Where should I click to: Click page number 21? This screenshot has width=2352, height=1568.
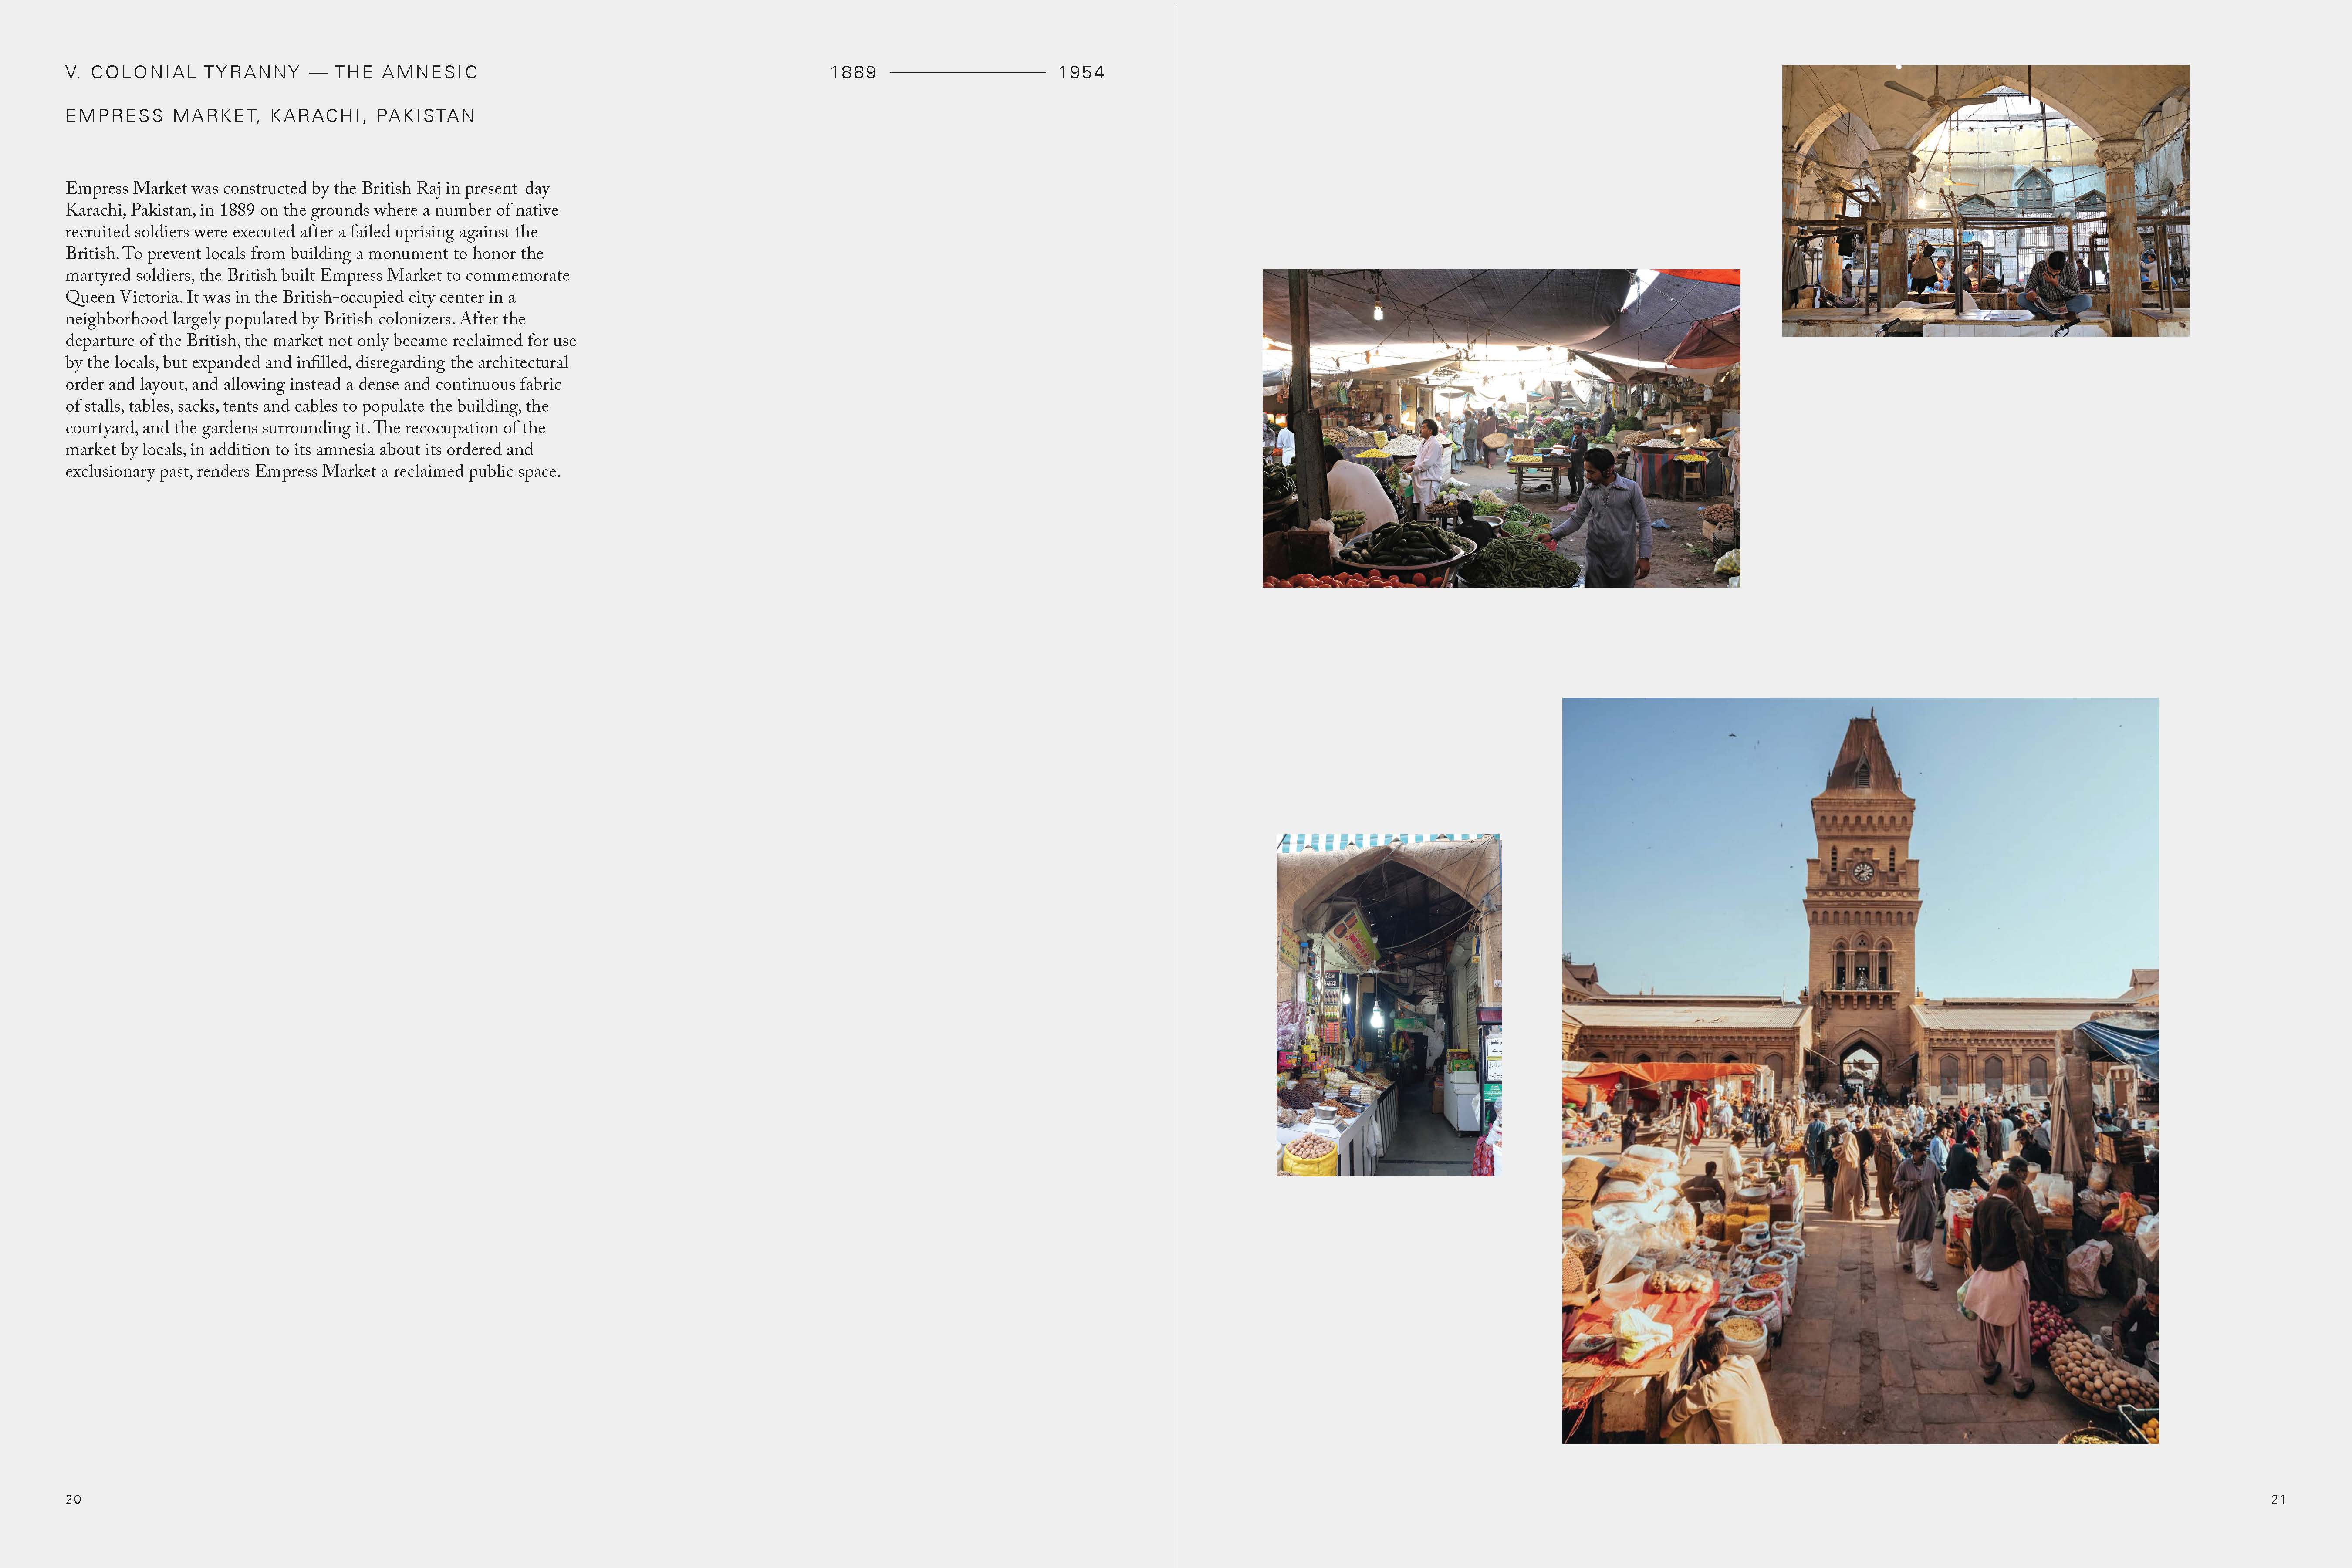coord(2278,1499)
